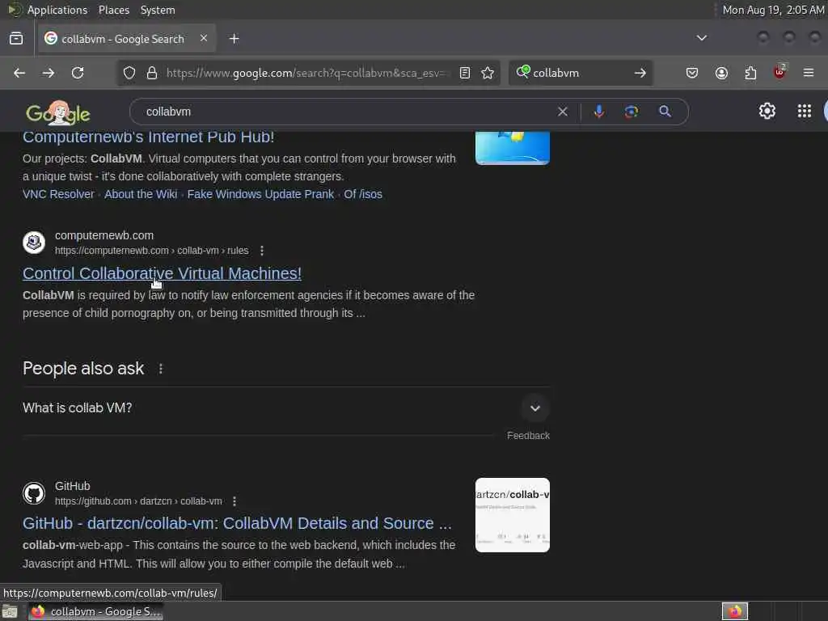Open the Applications menu

click(57, 10)
